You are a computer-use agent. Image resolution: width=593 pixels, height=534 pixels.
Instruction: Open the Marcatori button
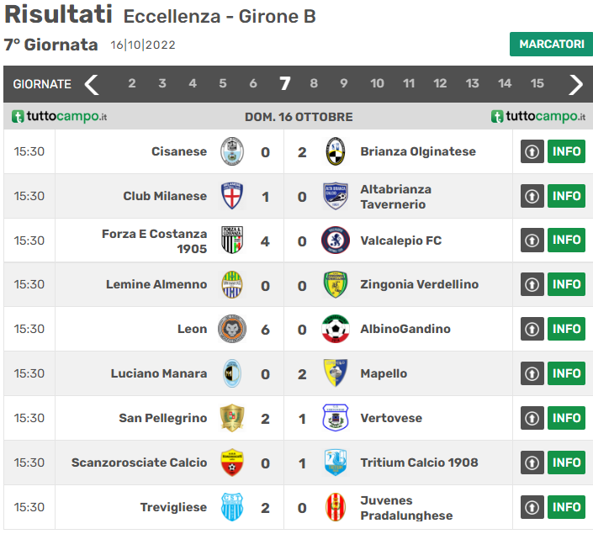click(x=551, y=45)
